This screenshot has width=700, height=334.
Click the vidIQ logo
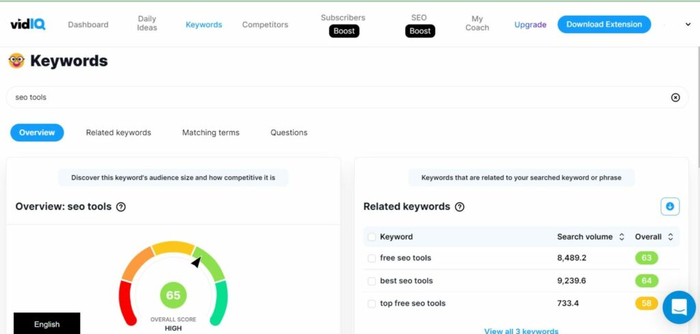click(x=27, y=24)
